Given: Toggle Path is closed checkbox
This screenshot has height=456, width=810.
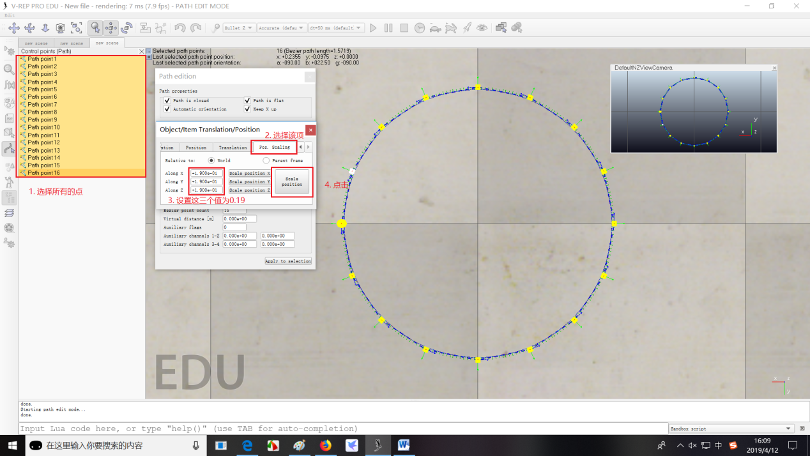Looking at the screenshot, I should 167,100.
